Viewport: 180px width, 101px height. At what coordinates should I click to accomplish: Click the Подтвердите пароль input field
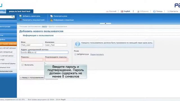click(56, 60)
